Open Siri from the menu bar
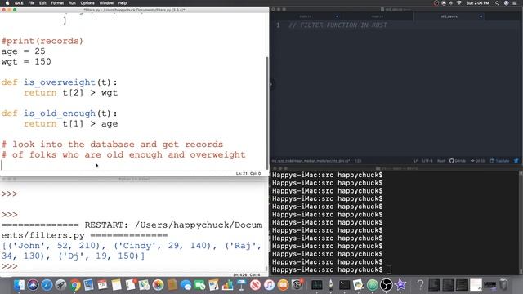The width and height of the screenshot is (523, 294). [506, 3]
